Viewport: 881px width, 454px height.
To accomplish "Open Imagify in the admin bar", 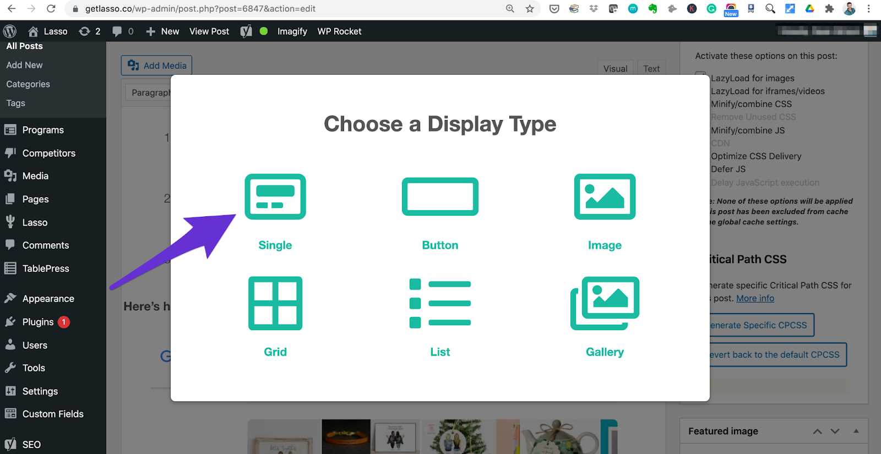I will point(292,31).
